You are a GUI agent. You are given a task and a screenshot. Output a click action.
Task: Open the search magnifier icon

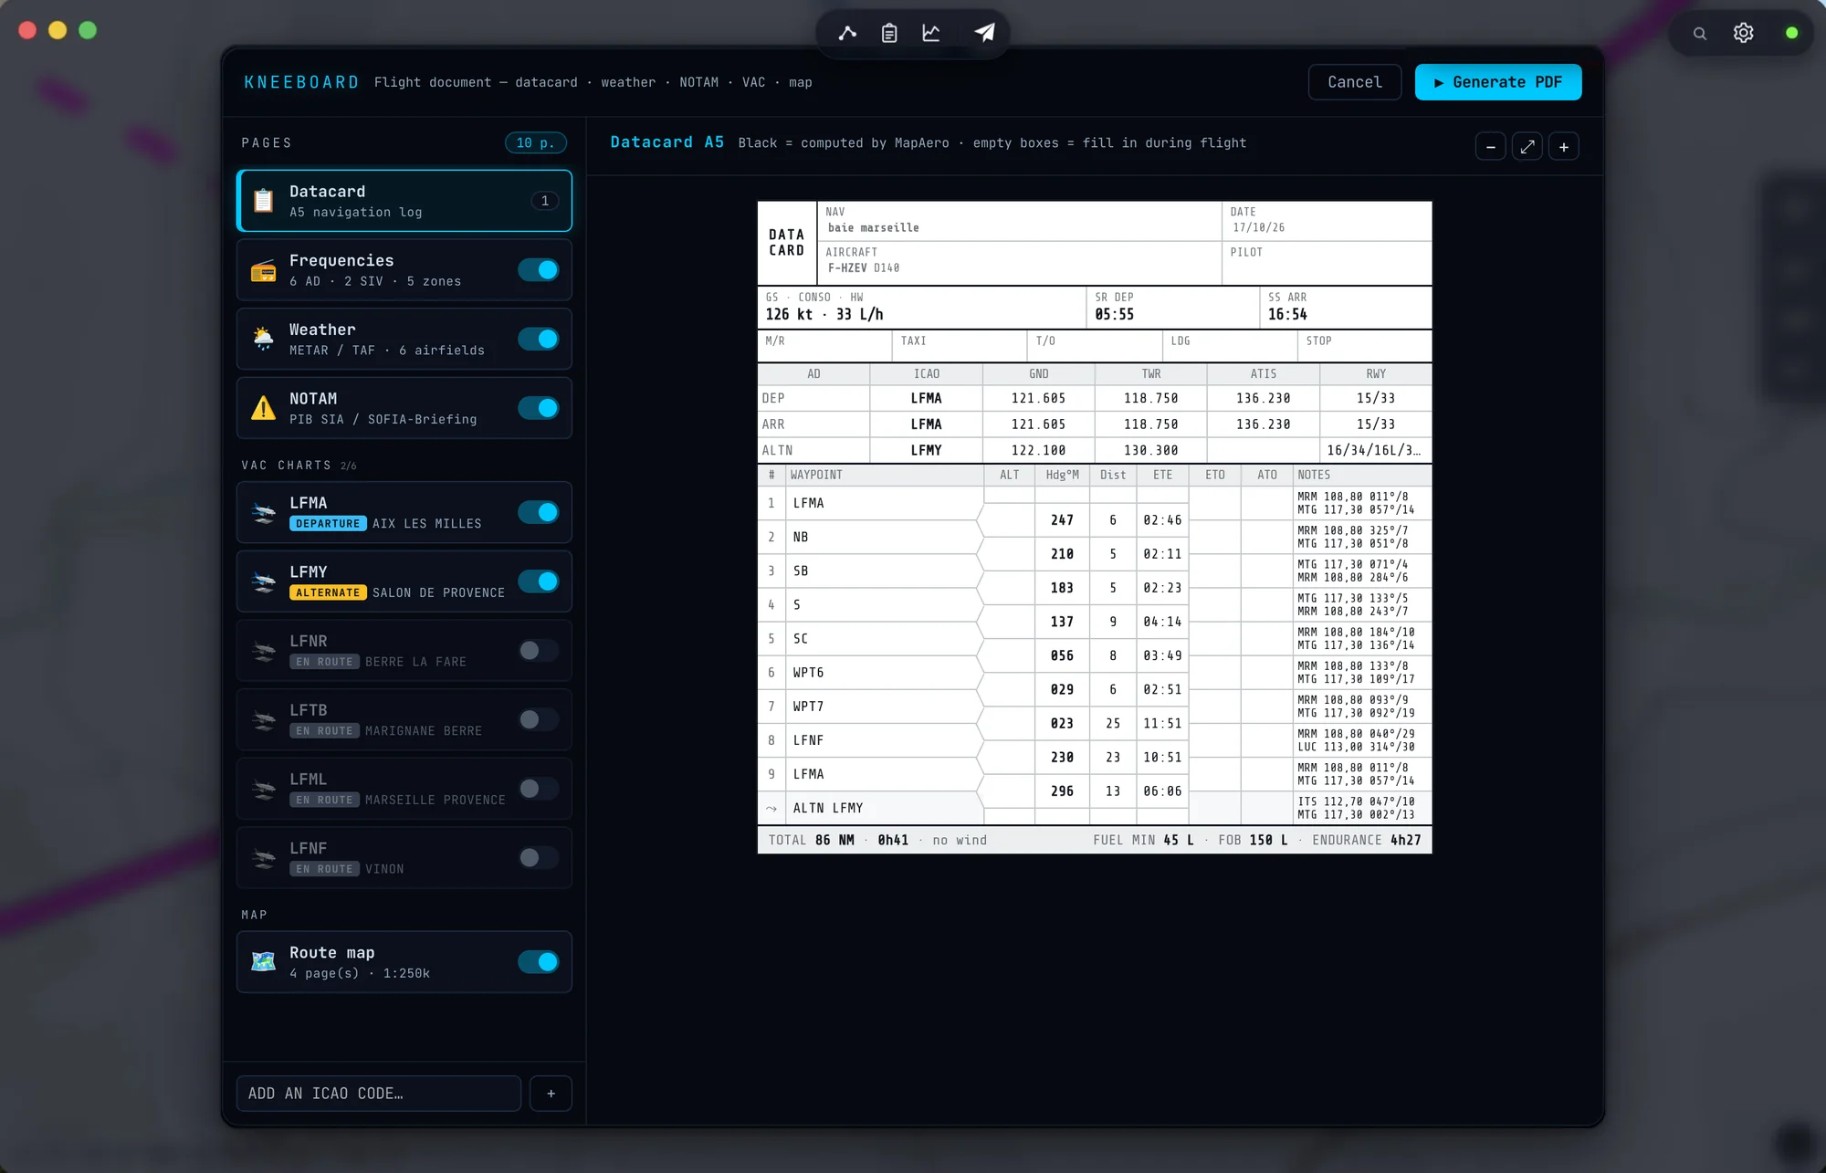1699,33
